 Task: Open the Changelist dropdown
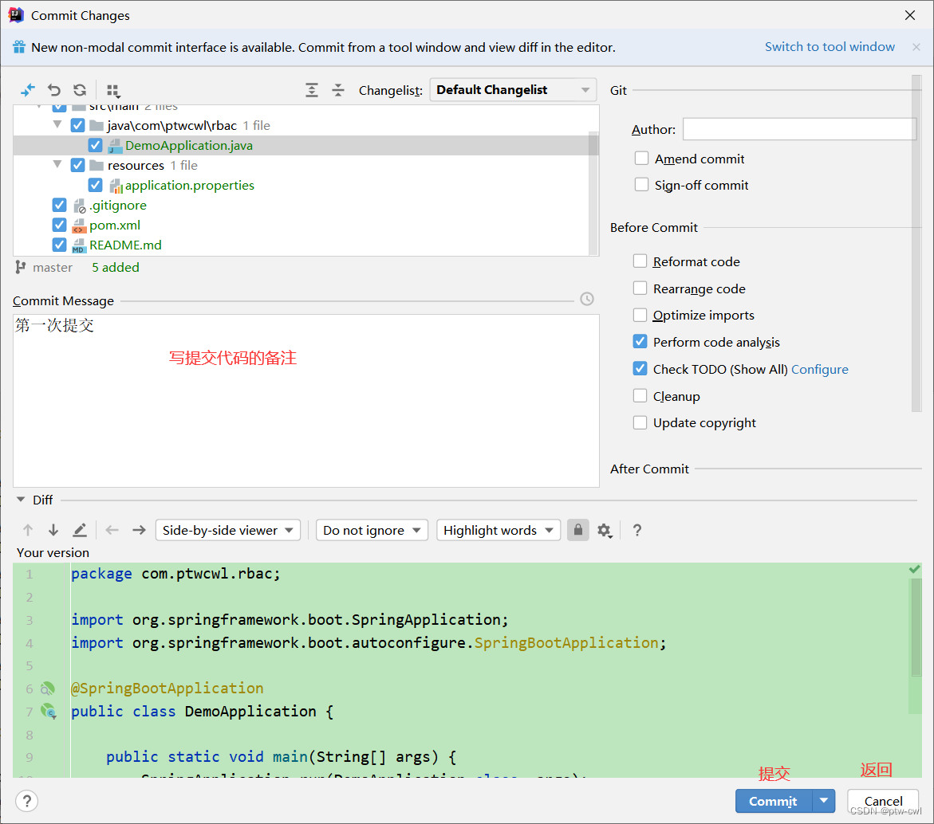coord(513,90)
